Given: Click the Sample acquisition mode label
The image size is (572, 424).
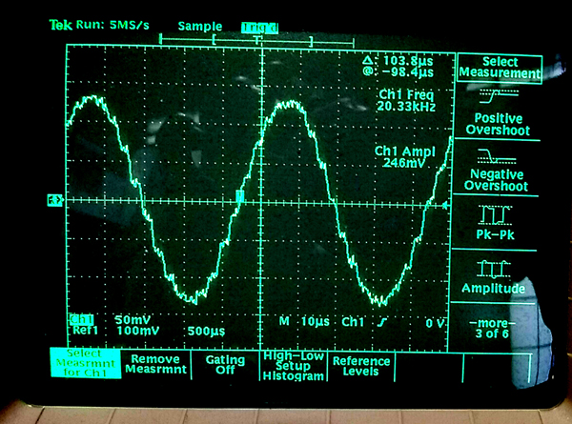Looking at the screenshot, I should [200, 27].
